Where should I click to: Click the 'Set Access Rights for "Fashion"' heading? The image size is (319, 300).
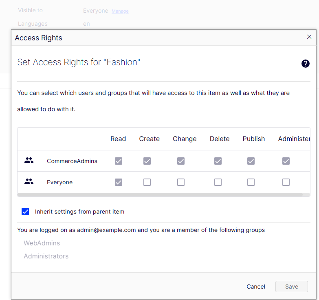[x=79, y=62]
